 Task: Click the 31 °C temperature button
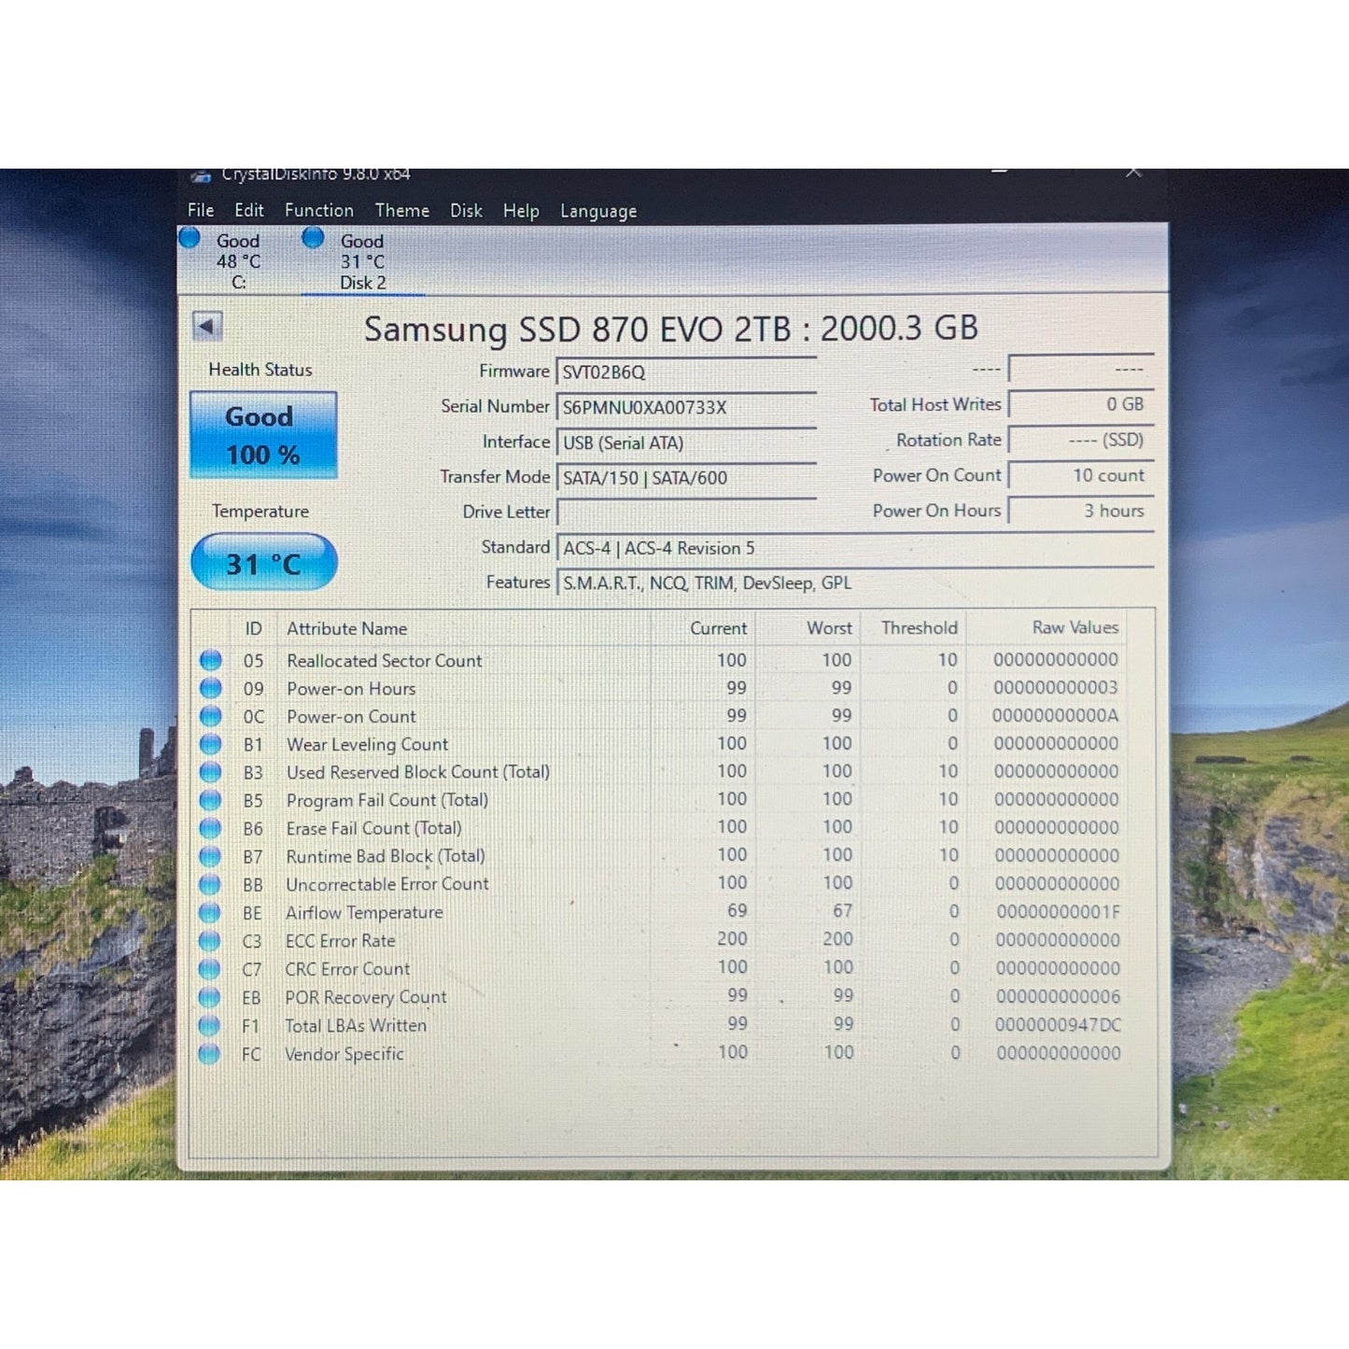click(x=263, y=563)
